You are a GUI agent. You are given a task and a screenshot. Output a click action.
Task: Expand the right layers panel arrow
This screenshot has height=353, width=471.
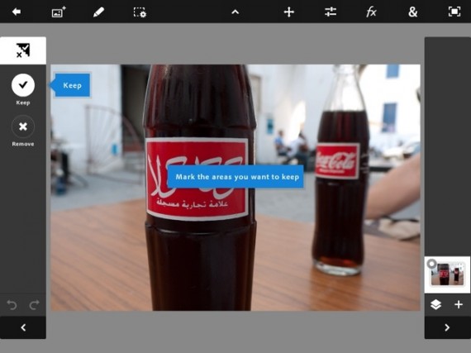(x=447, y=327)
